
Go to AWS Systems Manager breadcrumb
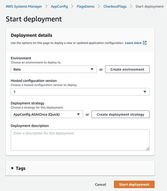(24, 6)
